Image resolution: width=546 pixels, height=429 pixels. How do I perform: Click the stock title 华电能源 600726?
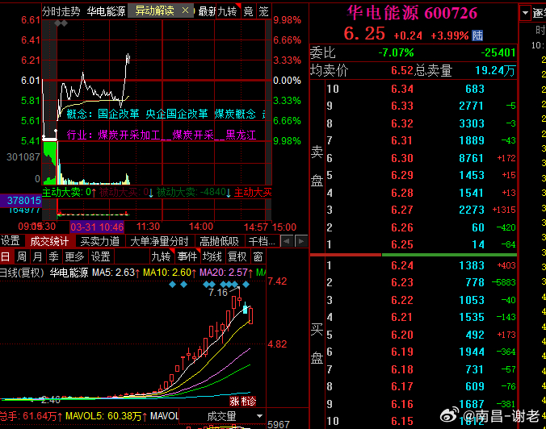coord(412,13)
